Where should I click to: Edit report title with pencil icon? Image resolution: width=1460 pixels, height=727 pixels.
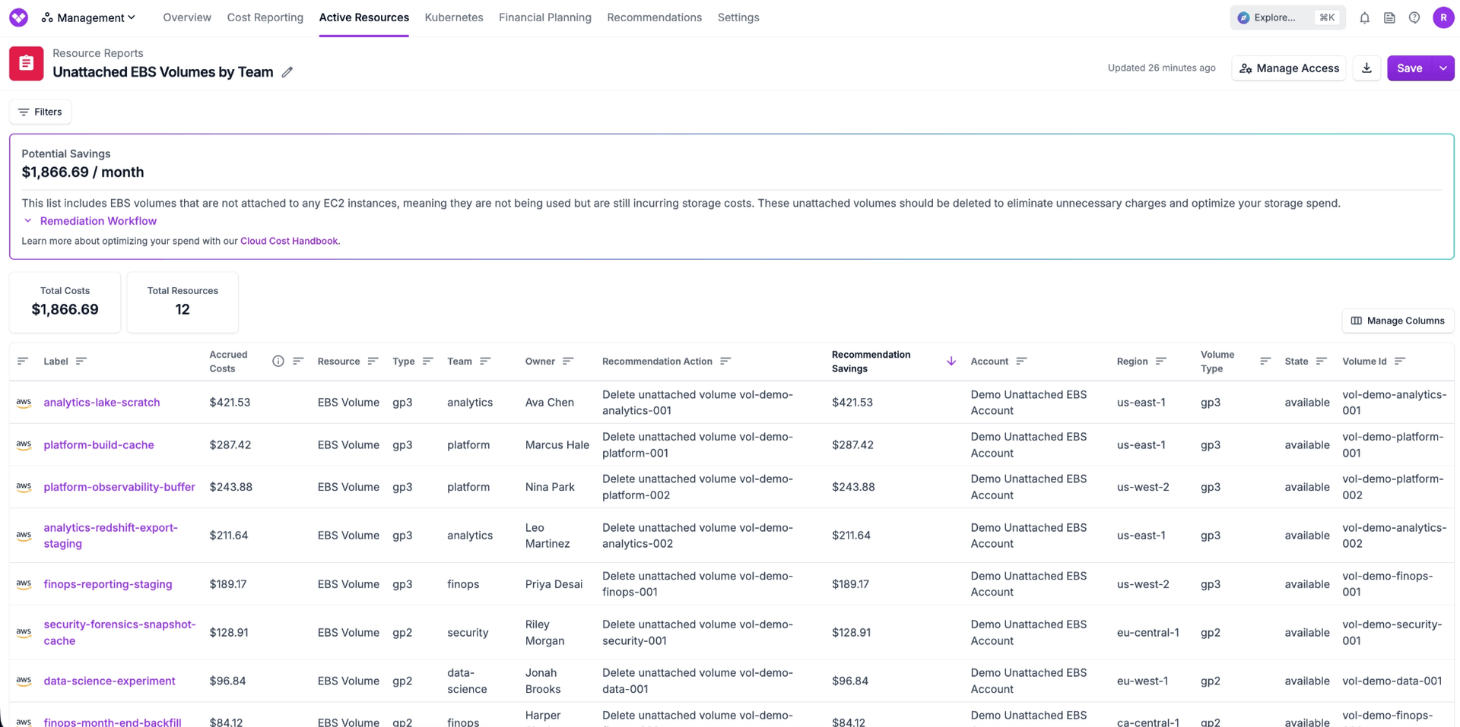click(x=287, y=72)
